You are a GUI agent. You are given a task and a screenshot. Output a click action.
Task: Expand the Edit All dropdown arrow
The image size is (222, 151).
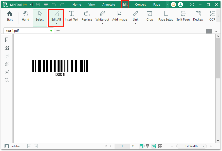[56, 24]
